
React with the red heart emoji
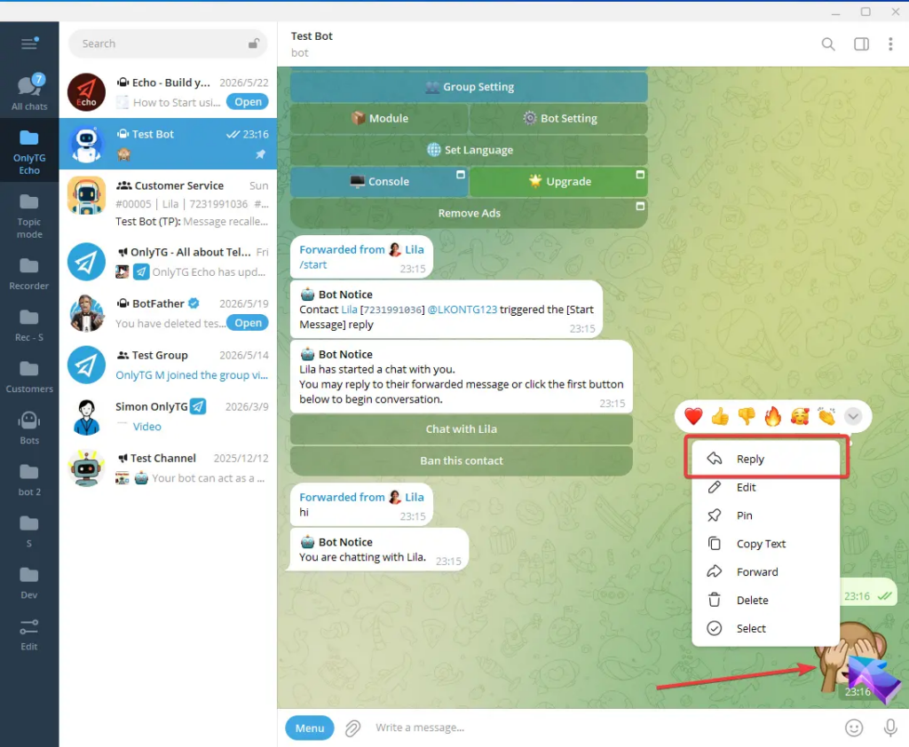[x=693, y=416]
